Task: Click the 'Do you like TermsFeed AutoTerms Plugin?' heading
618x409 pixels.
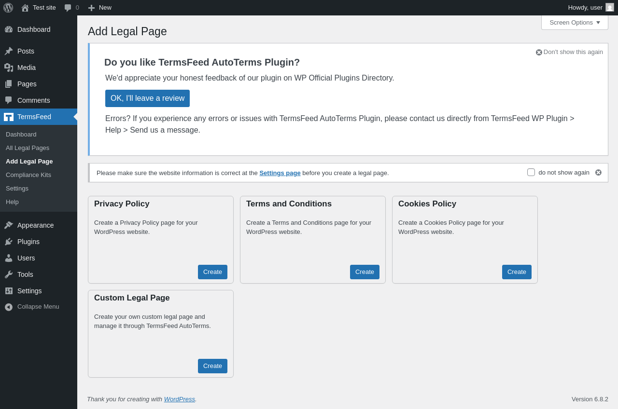Action: (202, 62)
